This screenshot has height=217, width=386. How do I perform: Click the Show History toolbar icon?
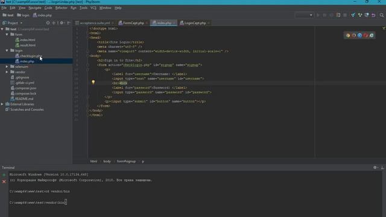point(367,15)
